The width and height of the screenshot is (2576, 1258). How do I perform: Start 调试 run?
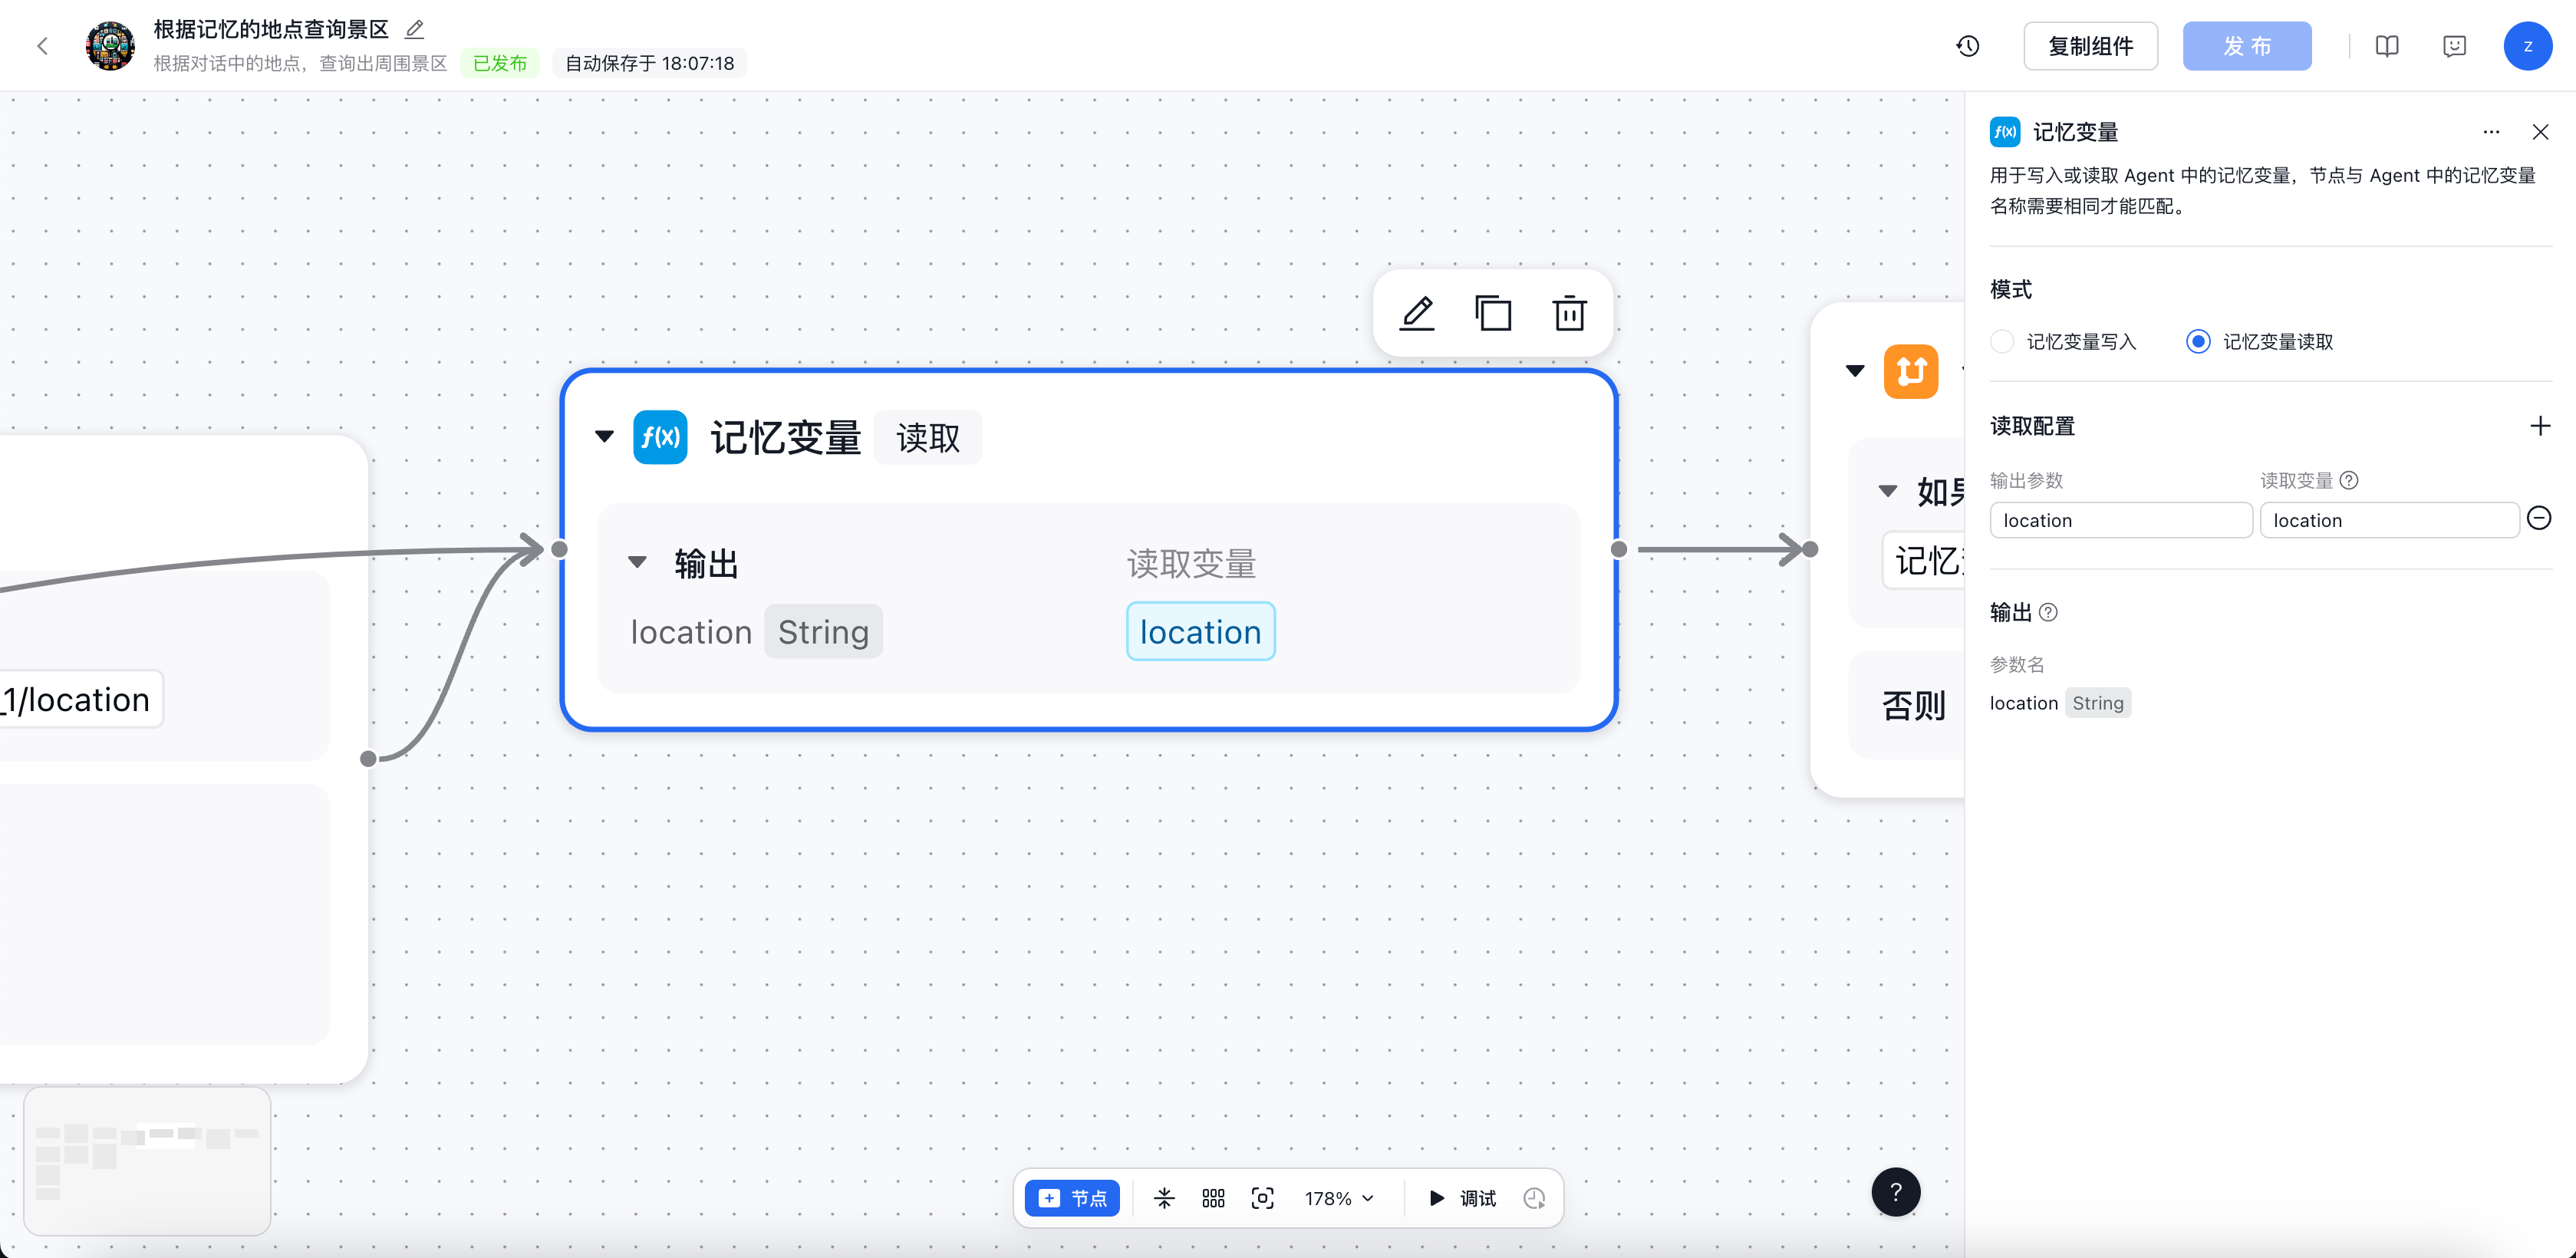click(x=1462, y=1198)
